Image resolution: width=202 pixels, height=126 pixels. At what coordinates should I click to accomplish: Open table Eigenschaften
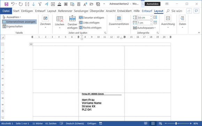click(13, 27)
